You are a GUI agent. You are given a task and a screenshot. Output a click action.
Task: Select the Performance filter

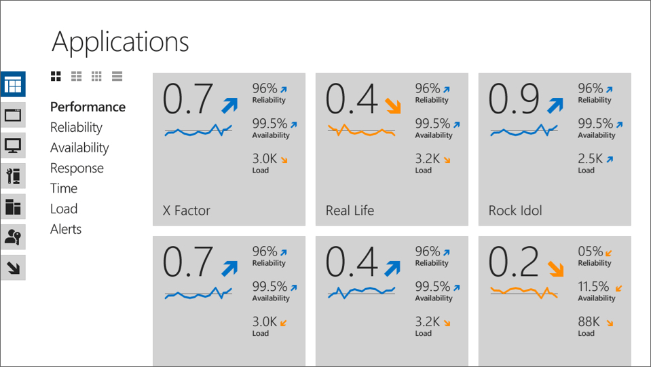(x=88, y=107)
